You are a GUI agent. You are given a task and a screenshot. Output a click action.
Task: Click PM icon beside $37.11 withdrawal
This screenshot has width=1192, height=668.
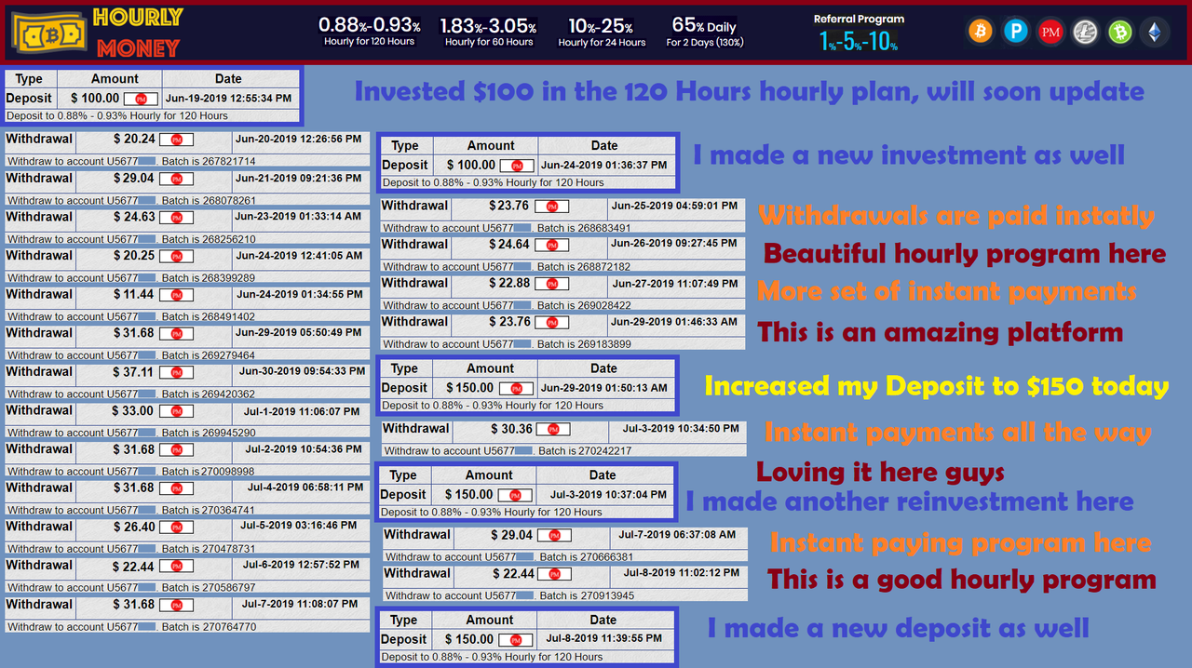pyautogui.click(x=176, y=372)
